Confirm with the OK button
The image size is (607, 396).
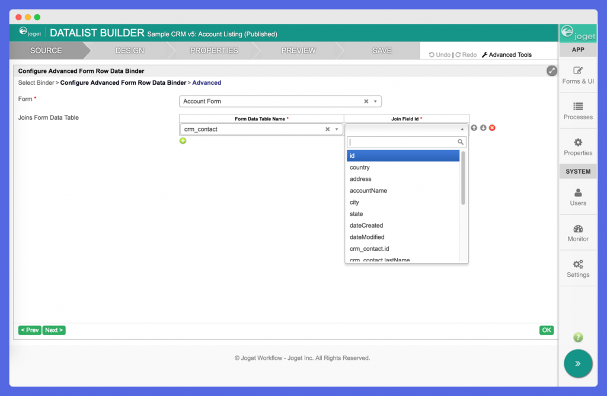pyautogui.click(x=546, y=330)
